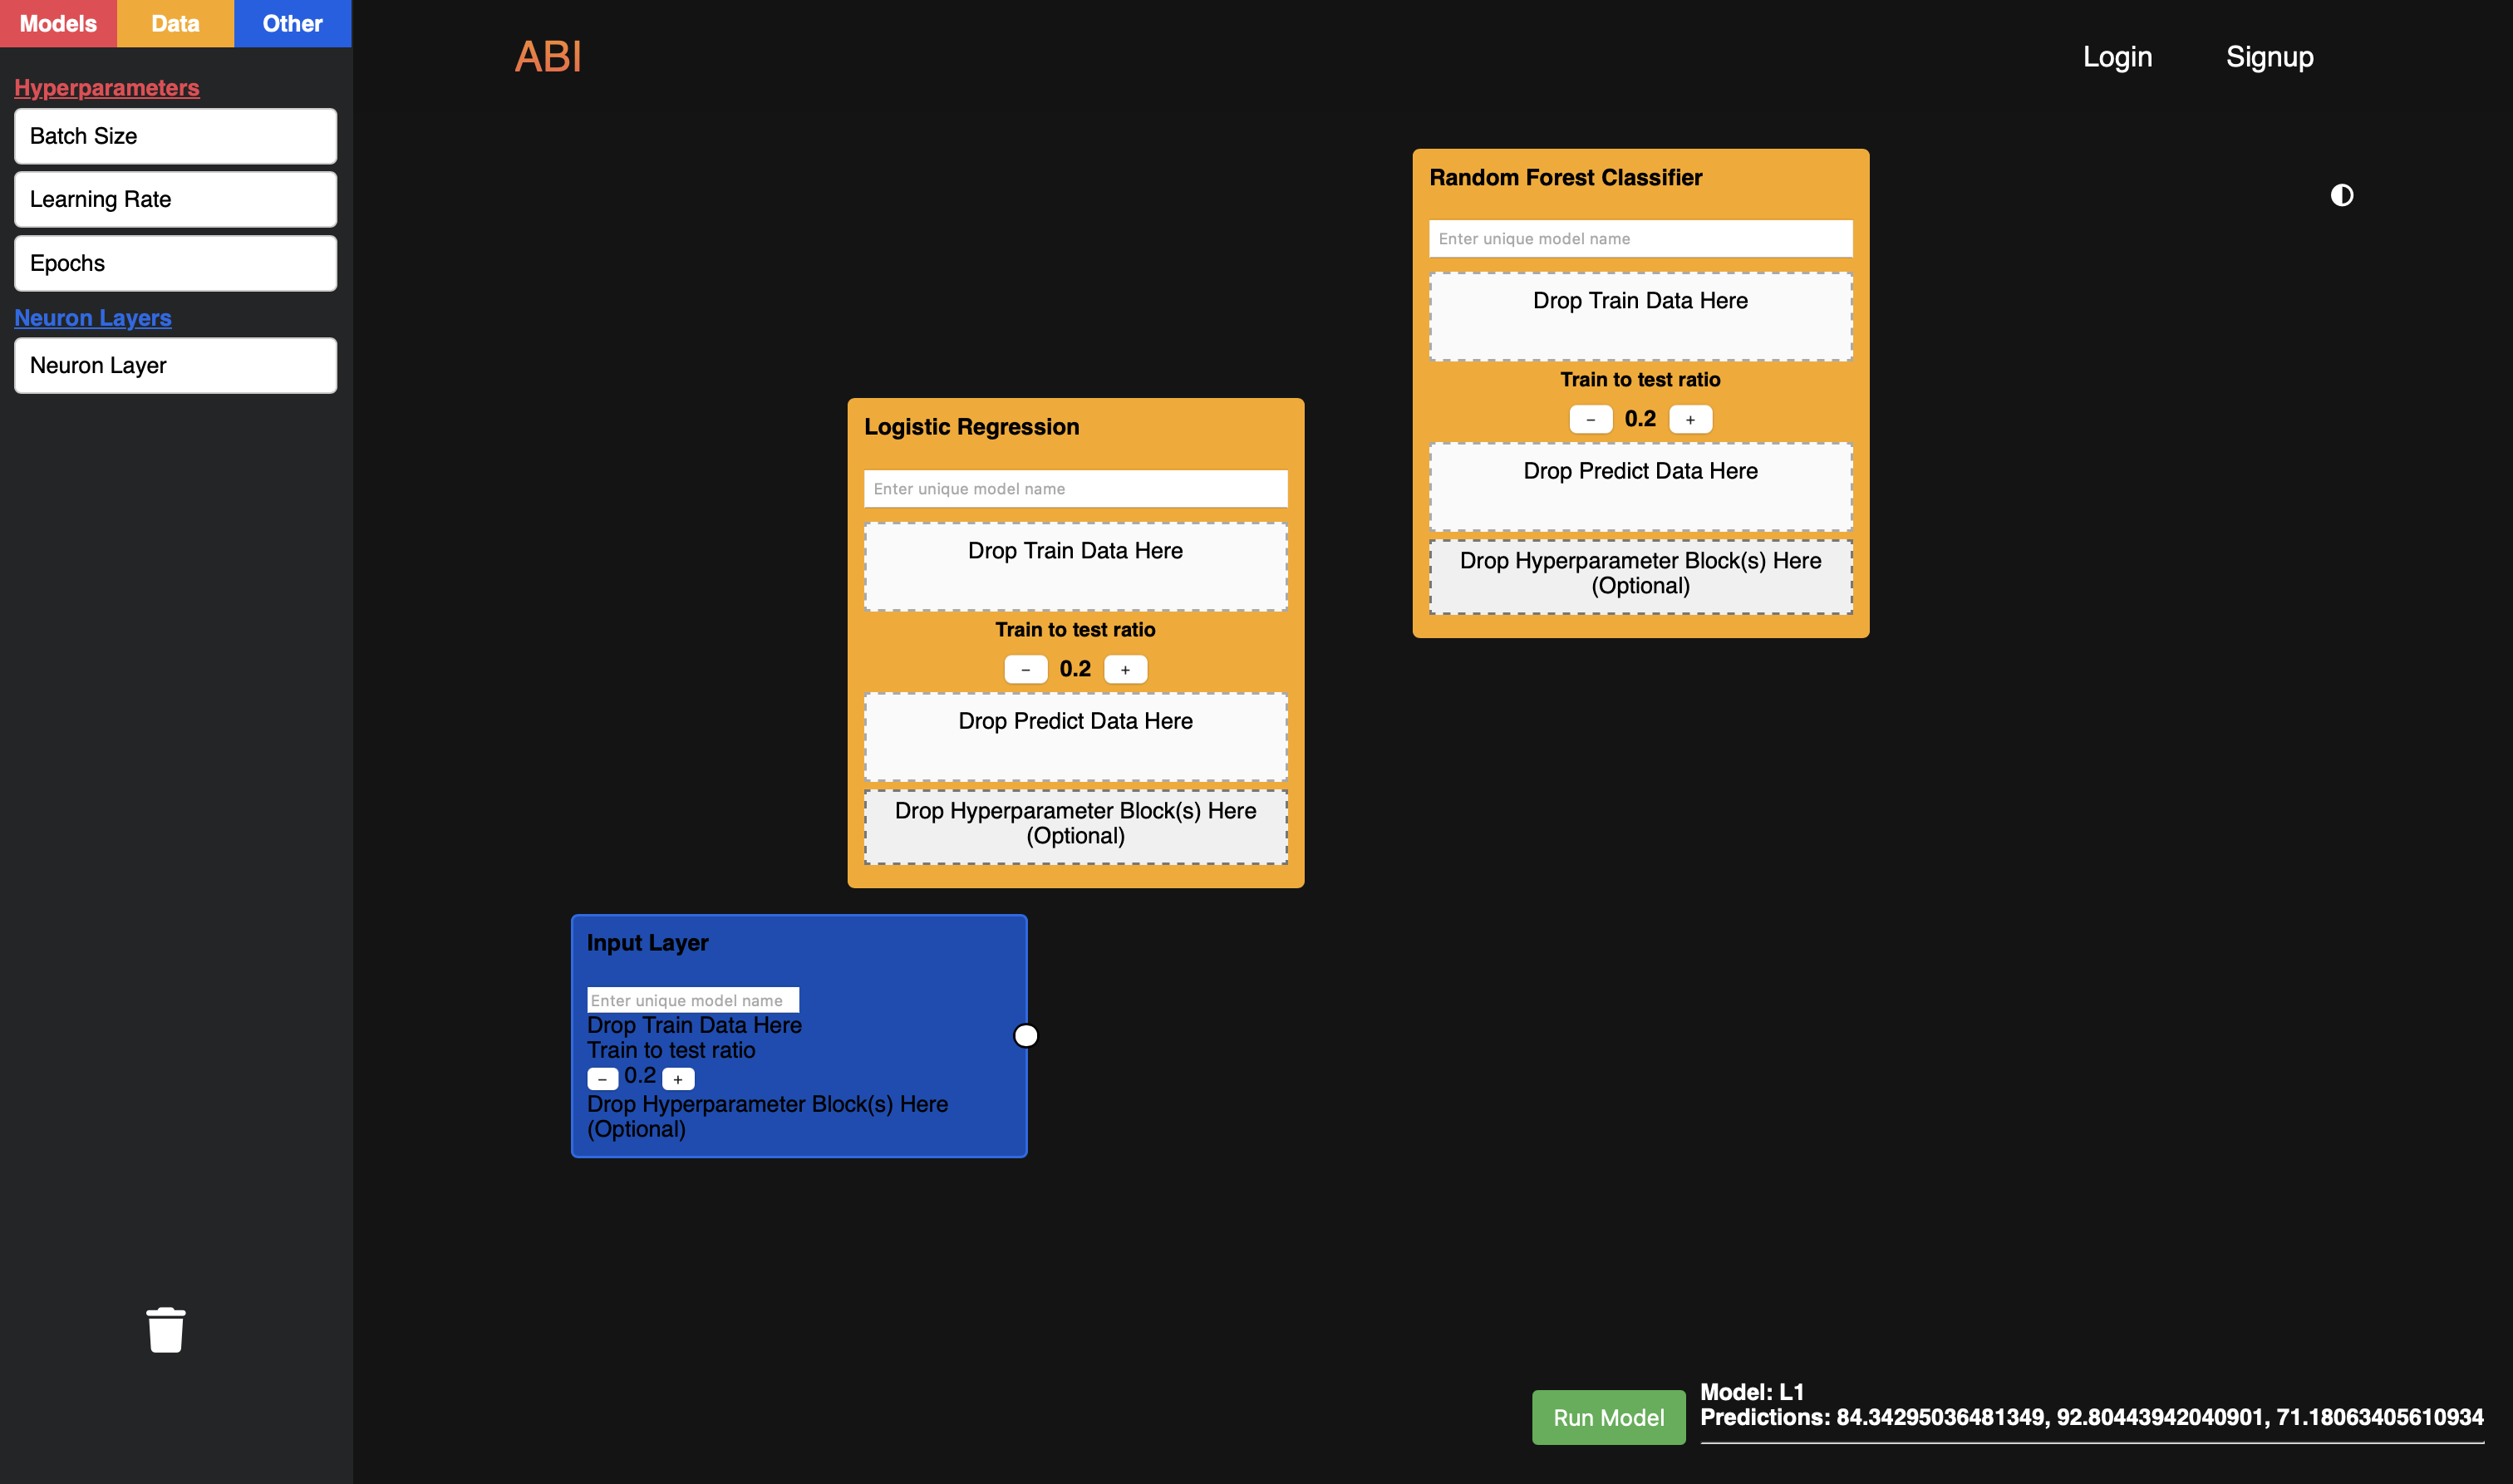The height and width of the screenshot is (1484, 2513).
Task: Select the Batch Size hyperparameter block
Action: pyautogui.click(x=175, y=136)
